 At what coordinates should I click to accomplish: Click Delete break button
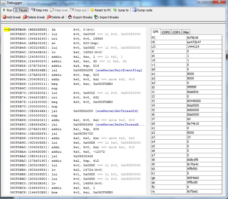[34, 17]
